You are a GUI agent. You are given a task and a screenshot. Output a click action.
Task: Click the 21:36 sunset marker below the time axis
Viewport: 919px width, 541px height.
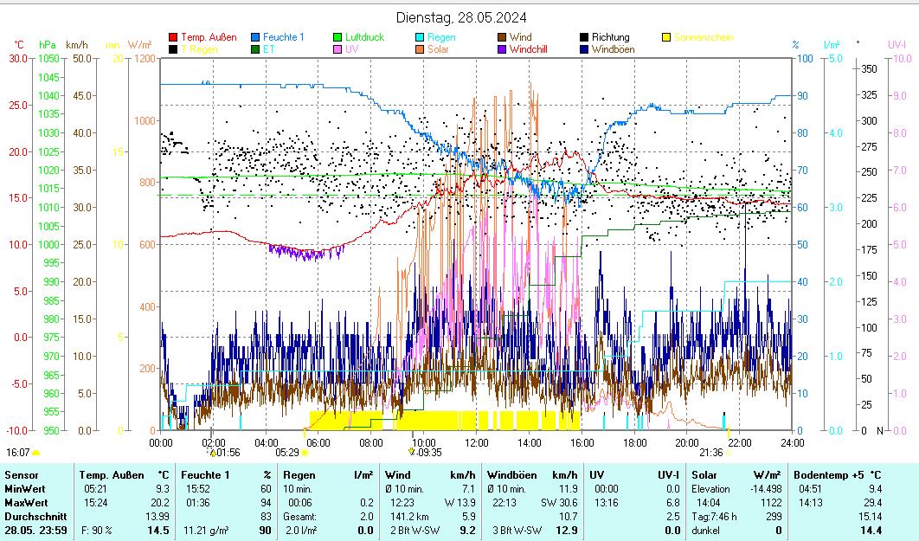tap(729, 452)
